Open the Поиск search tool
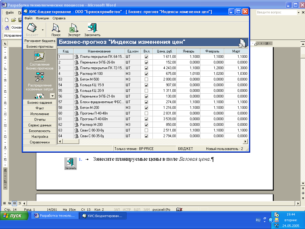This screenshot has width=305, height=229. point(56,30)
